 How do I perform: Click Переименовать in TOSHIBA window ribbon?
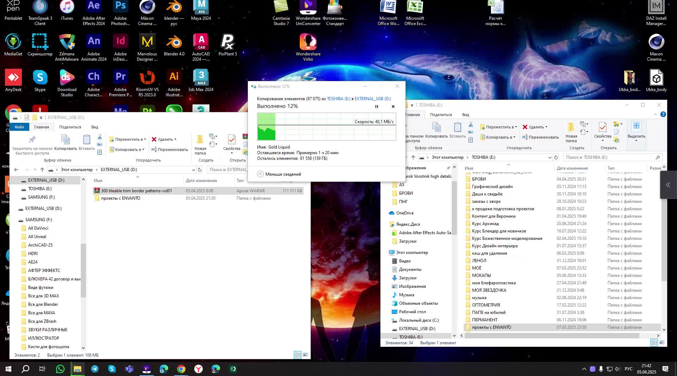tap(541, 137)
